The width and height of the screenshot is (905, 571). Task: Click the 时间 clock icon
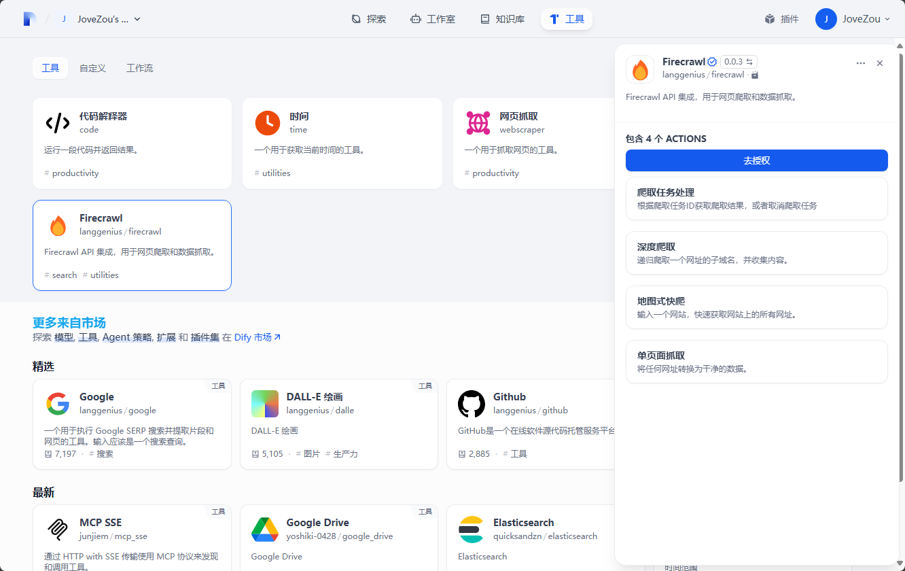click(x=268, y=123)
